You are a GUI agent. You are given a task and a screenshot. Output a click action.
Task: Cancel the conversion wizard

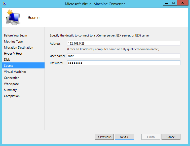pyautogui.click(x=171, y=137)
